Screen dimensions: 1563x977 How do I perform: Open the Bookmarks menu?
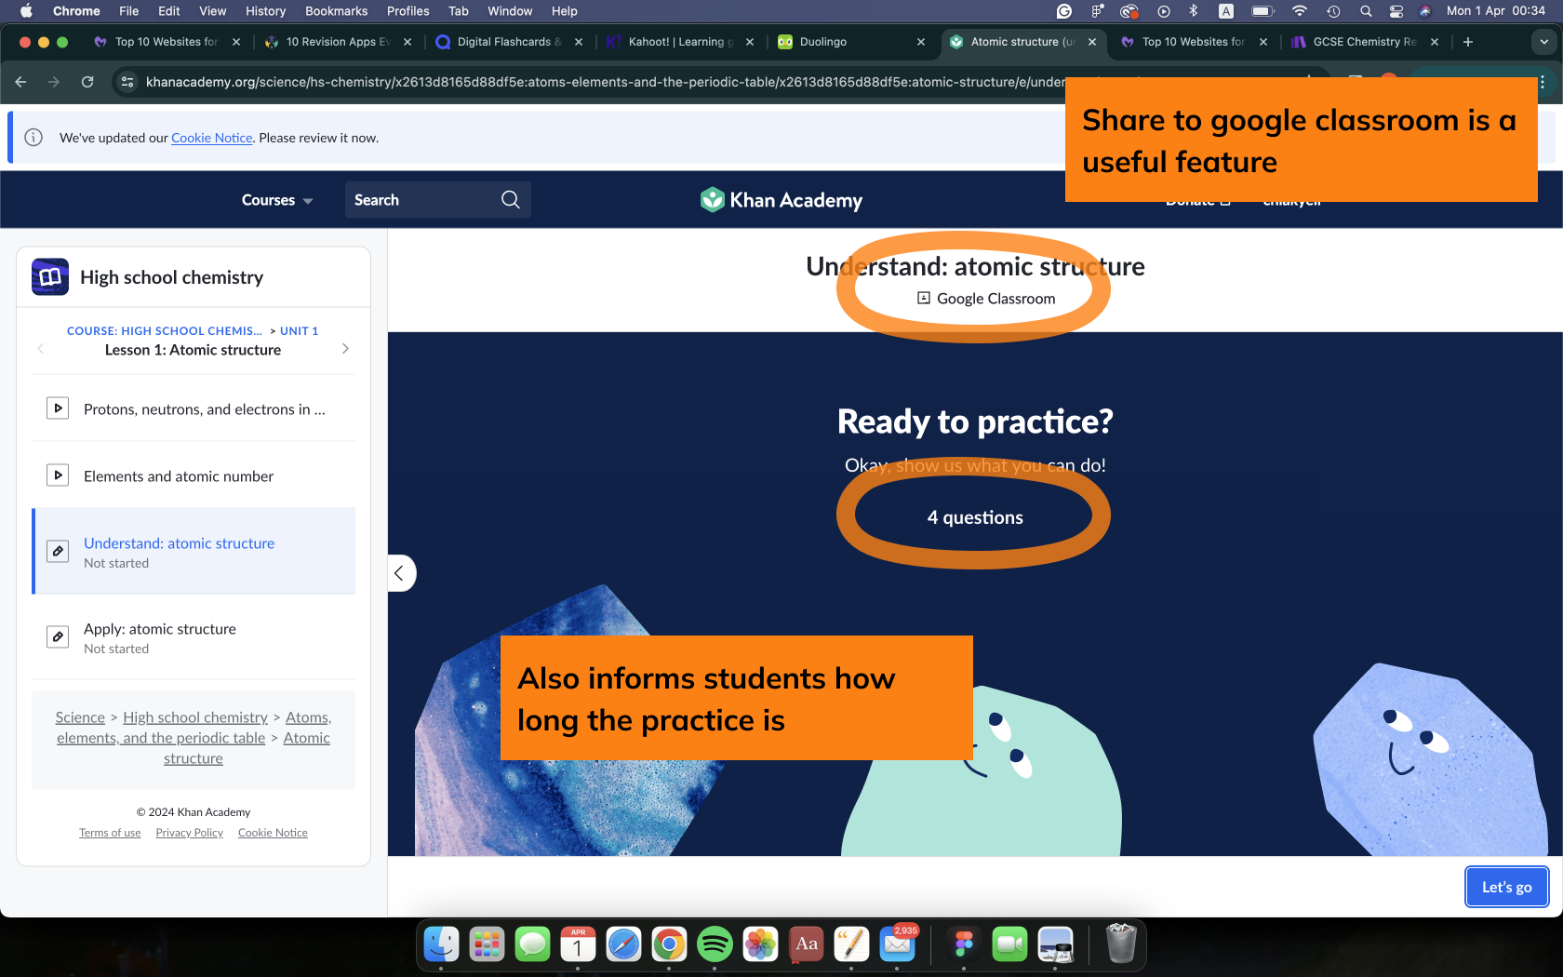pyautogui.click(x=336, y=11)
